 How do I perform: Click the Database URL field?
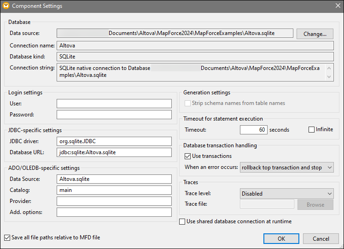point(114,152)
